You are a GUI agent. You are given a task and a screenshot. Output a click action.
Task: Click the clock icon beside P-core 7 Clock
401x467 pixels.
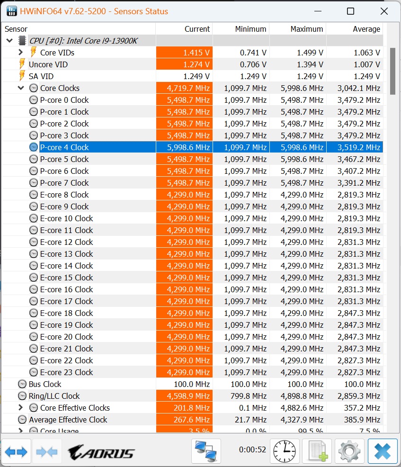click(x=34, y=182)
